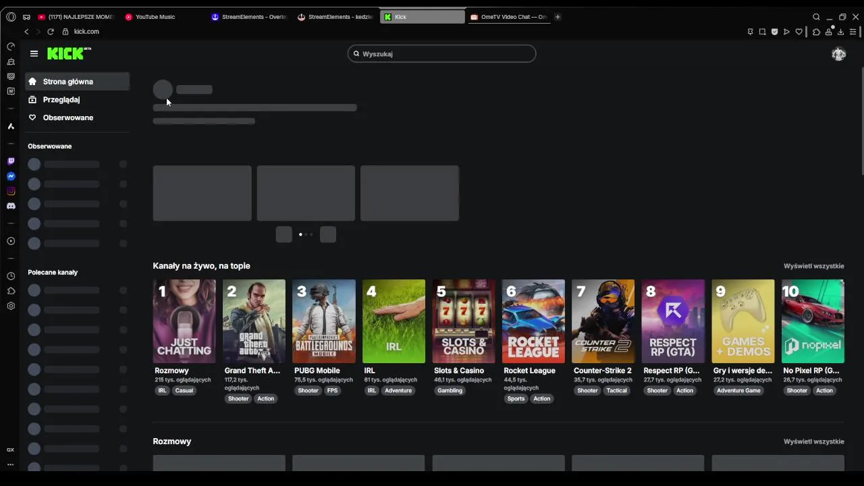
Task: Open the browser Downloads icon
Action: click(840, 32)
